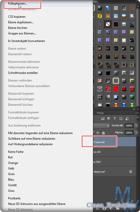Switch to the Pfade tab
Image resolution: width=140 pixels, height=212 pixels.
coord(100,113)
